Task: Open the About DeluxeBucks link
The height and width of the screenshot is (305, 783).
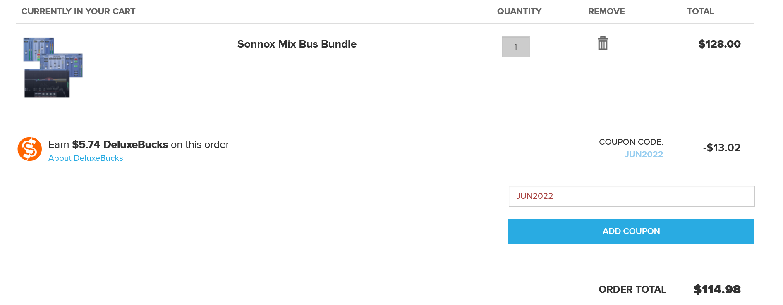Action: click(x=86, y=158)
